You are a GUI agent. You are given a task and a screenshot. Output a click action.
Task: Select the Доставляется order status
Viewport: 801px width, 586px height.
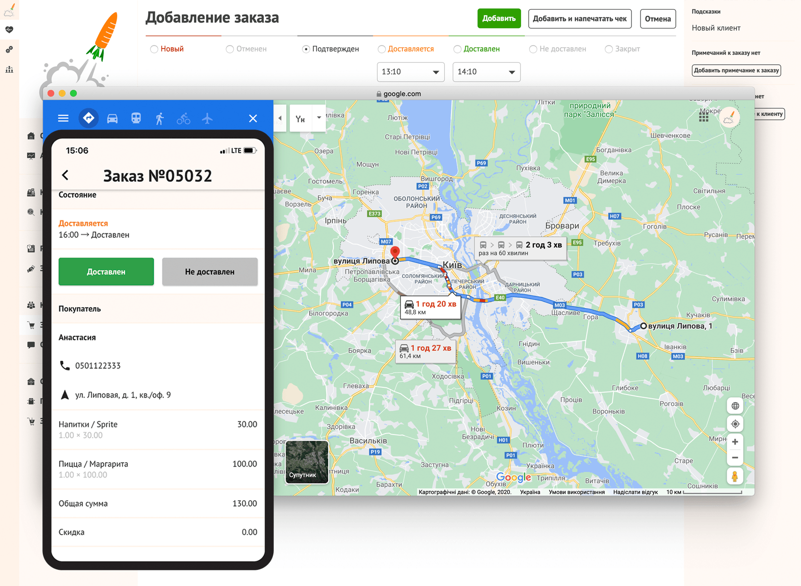(406, 49)
